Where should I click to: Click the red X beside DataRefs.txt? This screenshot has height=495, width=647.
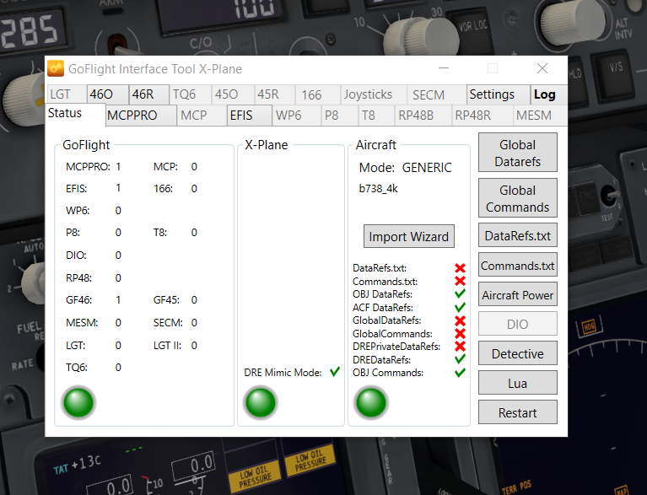[x=460, y=268]
